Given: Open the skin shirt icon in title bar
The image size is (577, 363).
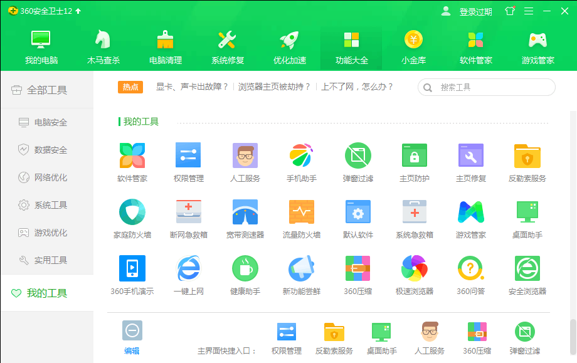Looking at the screenshot, I should [x=510, y=11].
